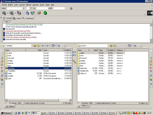Open the /www/ path dropdown
This screenshot has width=153, height=115.
108,46
